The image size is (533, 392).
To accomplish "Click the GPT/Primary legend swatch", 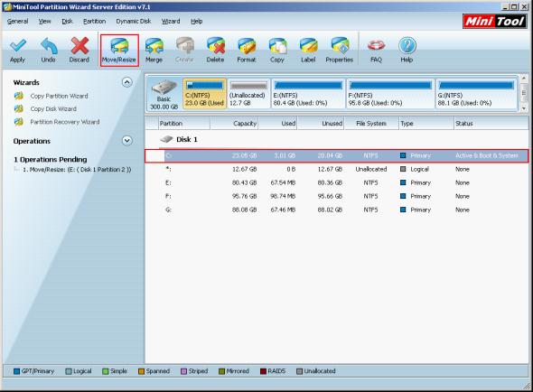I will coord(16,371).
